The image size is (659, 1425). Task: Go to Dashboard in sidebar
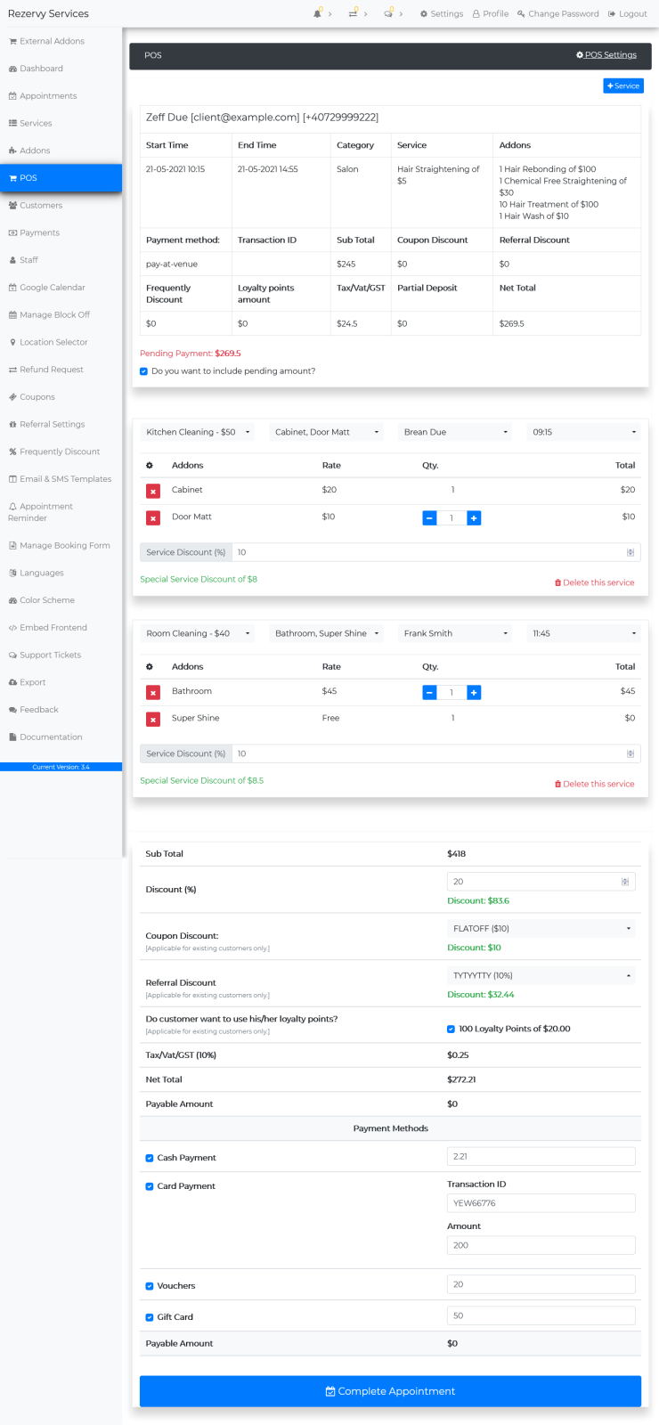tap(36, 69)
